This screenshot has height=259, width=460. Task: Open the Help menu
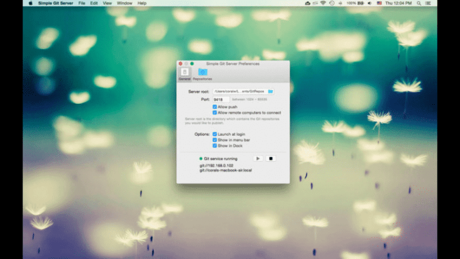[x=141, y=3]
